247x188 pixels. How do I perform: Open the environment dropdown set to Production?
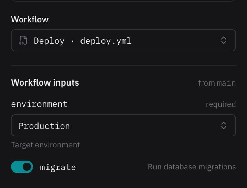click(124, 125)
